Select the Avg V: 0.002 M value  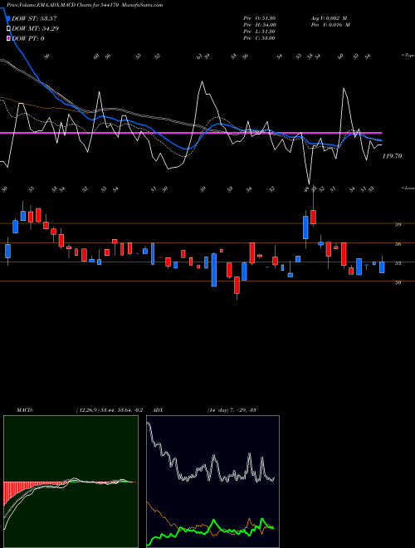point(330,18)
